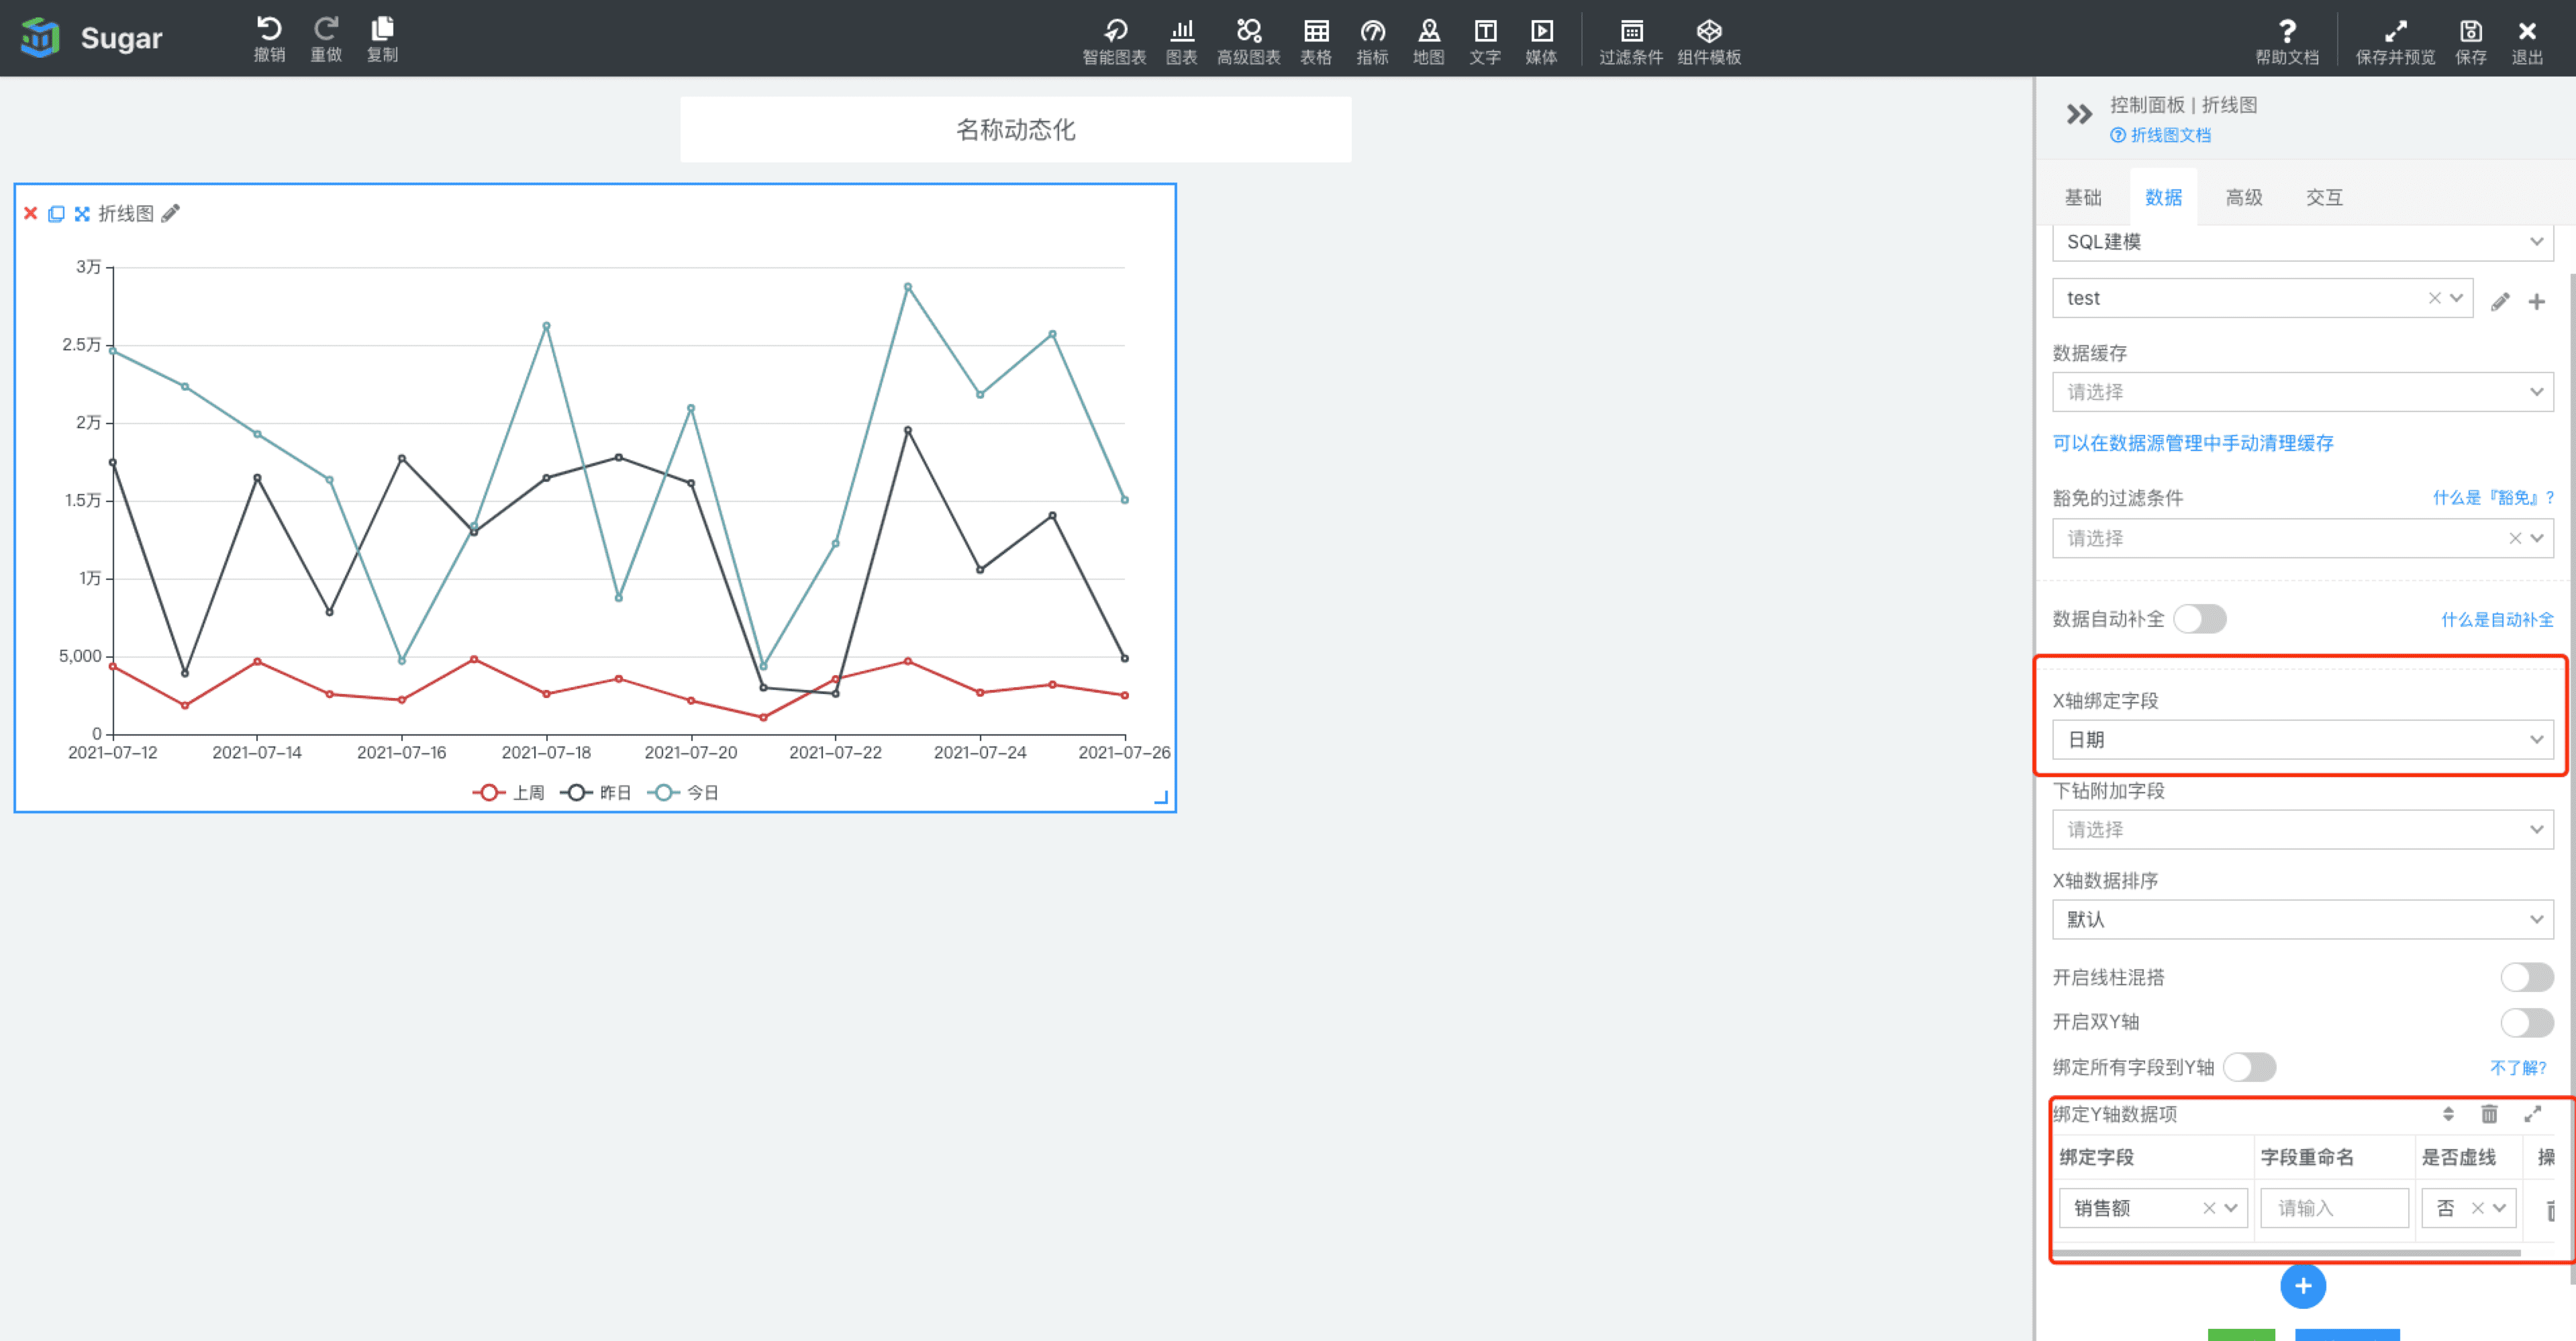Screen dimensions: 2576x1341
Task: Open the X轴数据排序 默认 dropdown
Action: click(x=2302, y=920)
